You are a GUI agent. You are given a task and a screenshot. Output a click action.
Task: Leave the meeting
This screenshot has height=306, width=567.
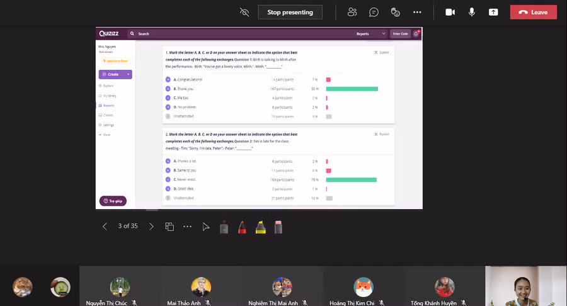coord(533,12)
